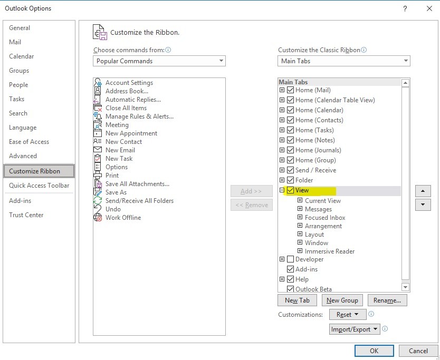
Task: Select the Window group row
Action: point(317,243)
